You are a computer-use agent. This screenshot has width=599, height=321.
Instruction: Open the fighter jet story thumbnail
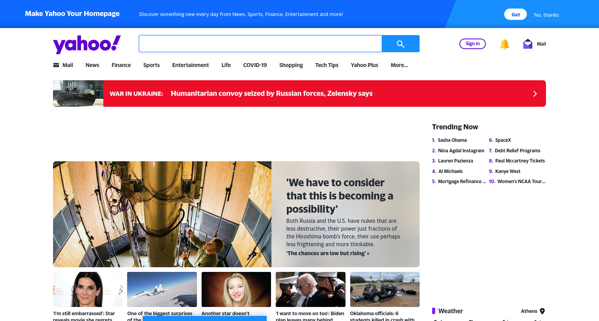click(x=162, y=289)
